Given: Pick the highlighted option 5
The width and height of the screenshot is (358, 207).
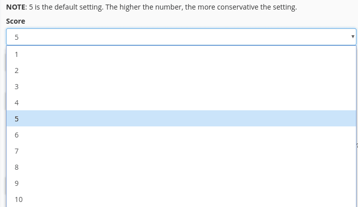Looking at the screenshot, I should (x=181, y=118).
